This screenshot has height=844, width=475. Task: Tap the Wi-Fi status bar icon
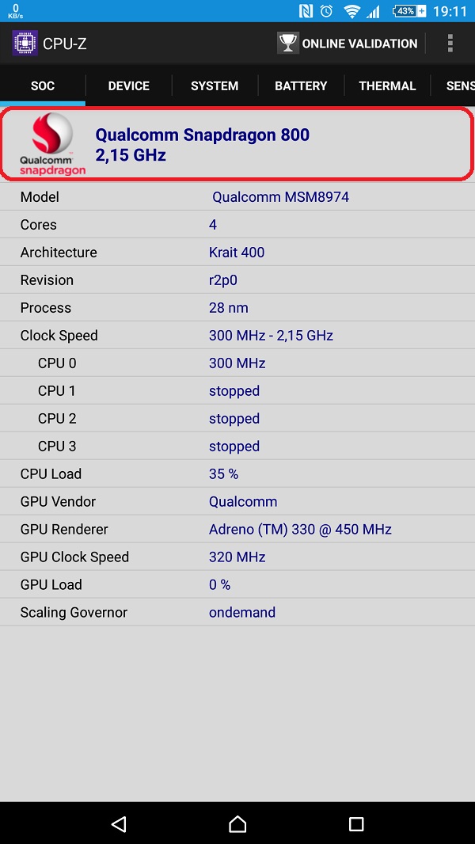(351, 11)
